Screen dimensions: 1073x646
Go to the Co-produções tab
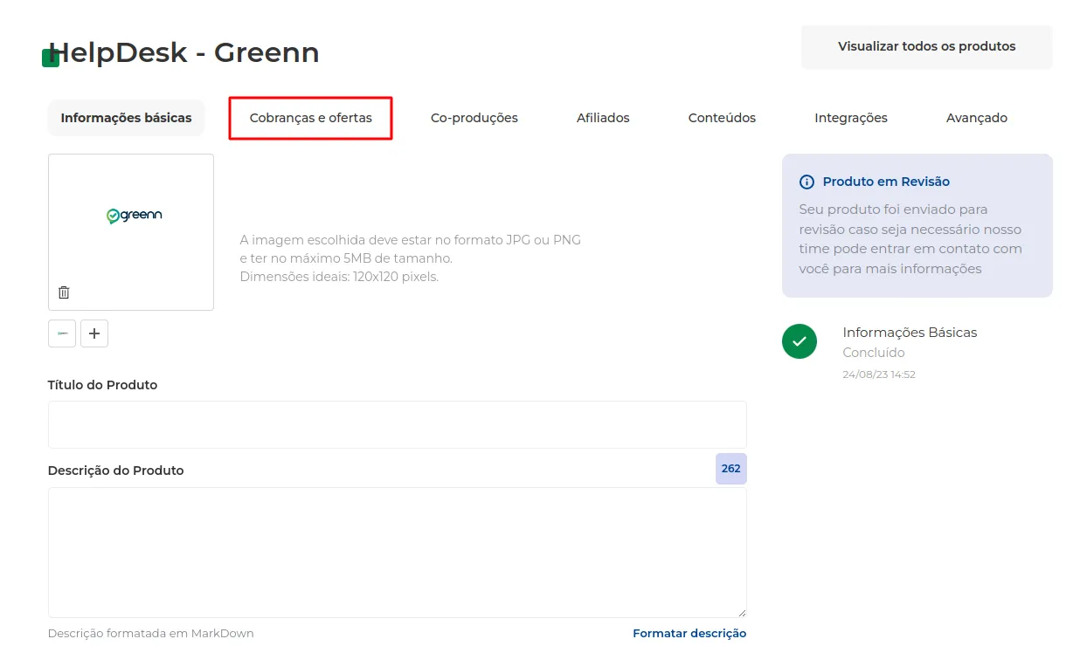pyautogui.click(x=474, y=118)
